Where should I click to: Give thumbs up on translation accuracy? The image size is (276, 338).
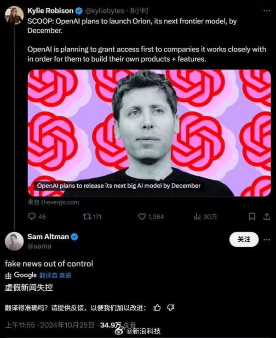click(157, 308)
